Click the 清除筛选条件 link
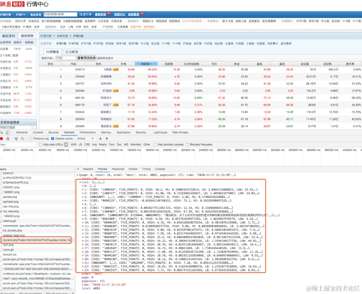 [105, 58]
